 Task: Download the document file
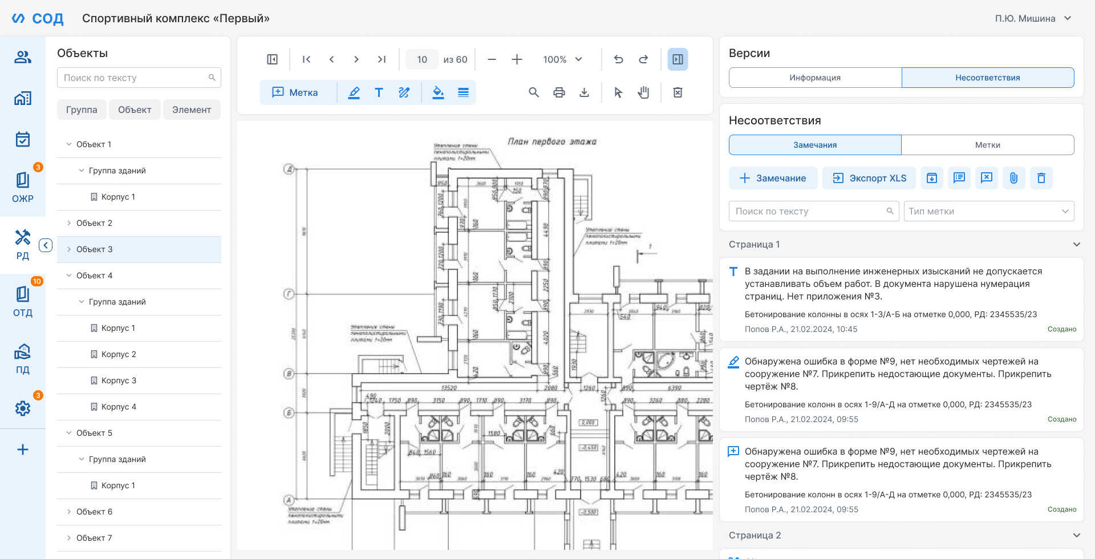[584, 92]
